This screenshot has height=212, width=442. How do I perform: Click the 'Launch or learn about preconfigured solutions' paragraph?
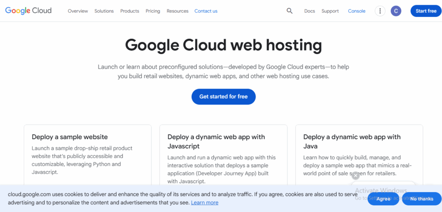pyautogui.click(x=223, y=72)
